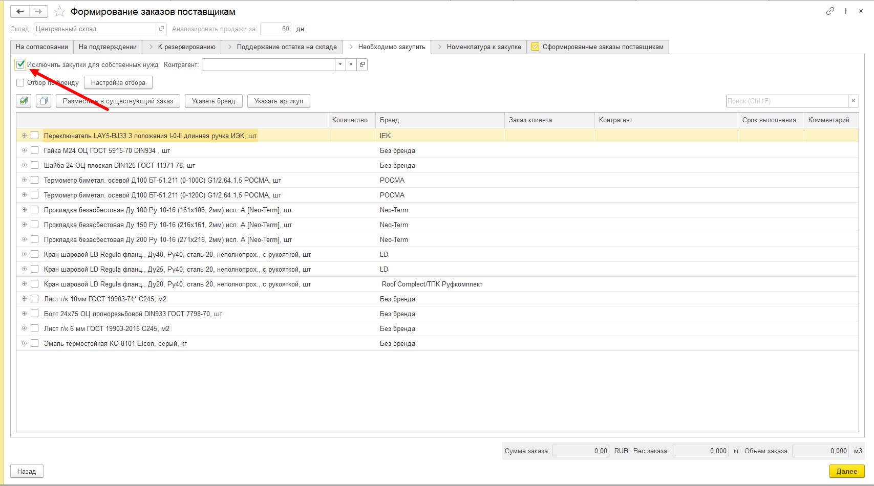This screenshot has width=874, height=486.
Task: Expand the Лист г/к 6 мм row
Action: (x=24, y=328)
